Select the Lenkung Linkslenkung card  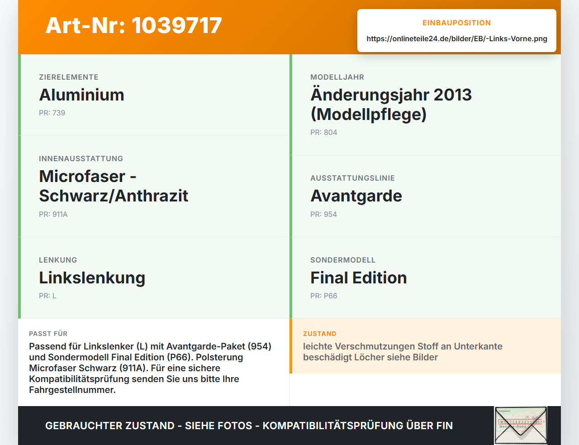point(154,278)
